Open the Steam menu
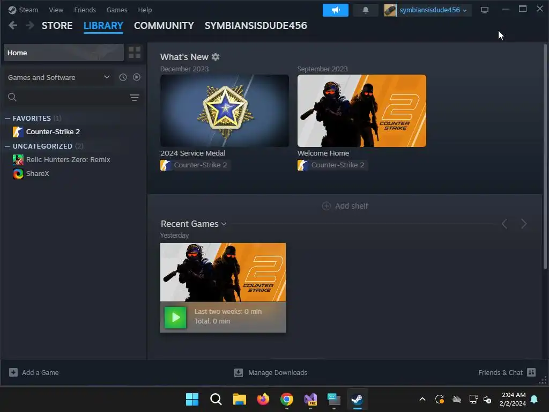 pos(23,10)
